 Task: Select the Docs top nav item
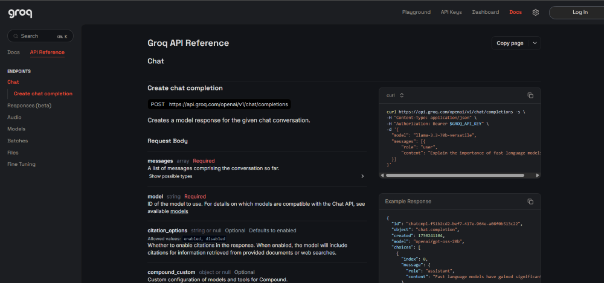pyautogui.click(x=515, y=12)
